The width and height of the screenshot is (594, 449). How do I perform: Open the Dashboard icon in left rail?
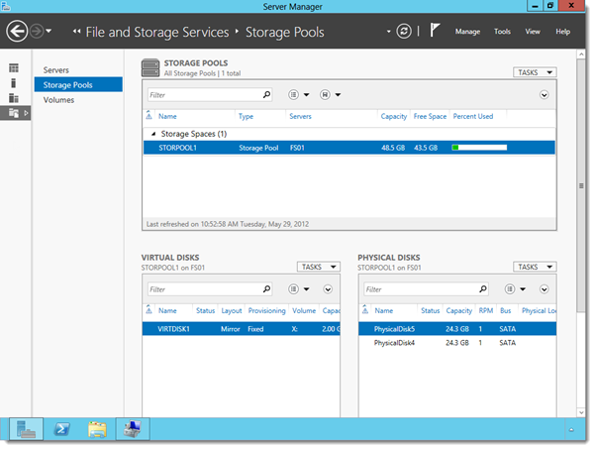click(x=14, y=67)
